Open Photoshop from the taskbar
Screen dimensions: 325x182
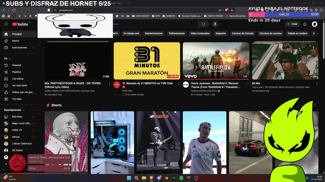pos(174,178)
